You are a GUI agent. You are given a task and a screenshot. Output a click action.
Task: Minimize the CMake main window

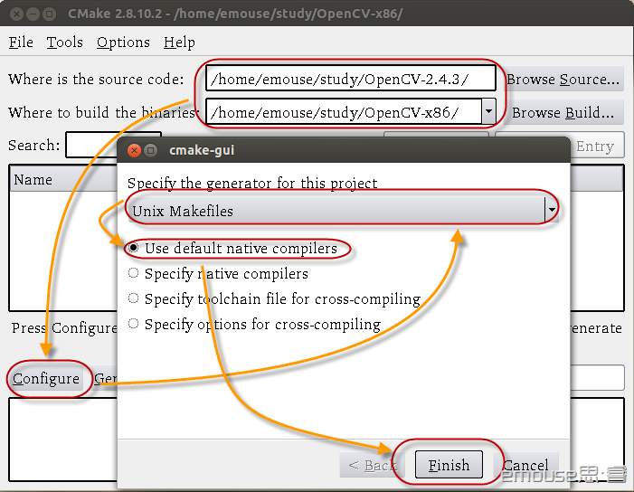pyautogui.click(x=33, y=14)
